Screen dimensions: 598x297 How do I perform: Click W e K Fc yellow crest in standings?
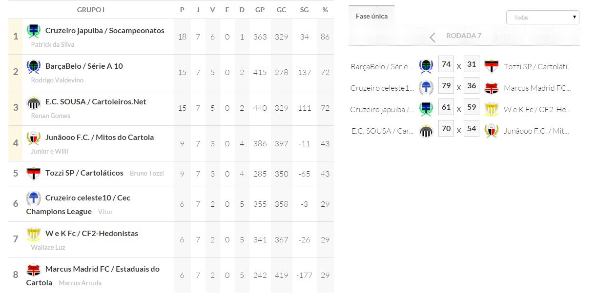pos(34,234)
